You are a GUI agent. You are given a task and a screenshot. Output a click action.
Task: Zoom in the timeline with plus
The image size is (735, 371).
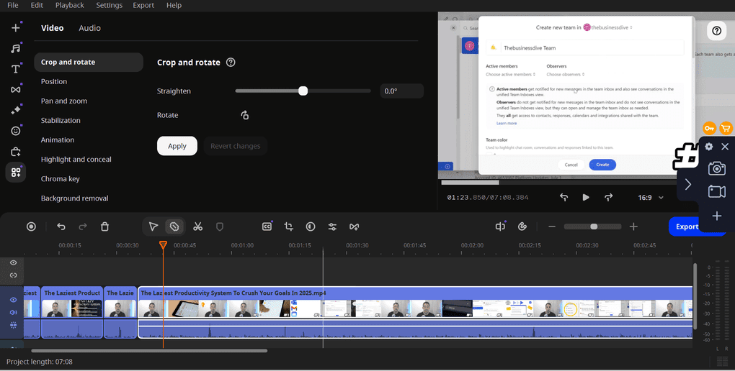click(633, 226)
